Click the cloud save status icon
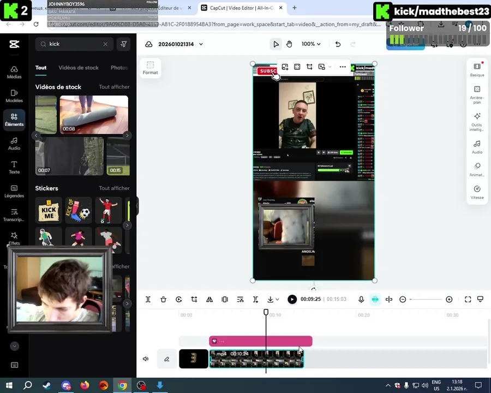Viewport: 491px width, 393px height. tap(149, 44)
